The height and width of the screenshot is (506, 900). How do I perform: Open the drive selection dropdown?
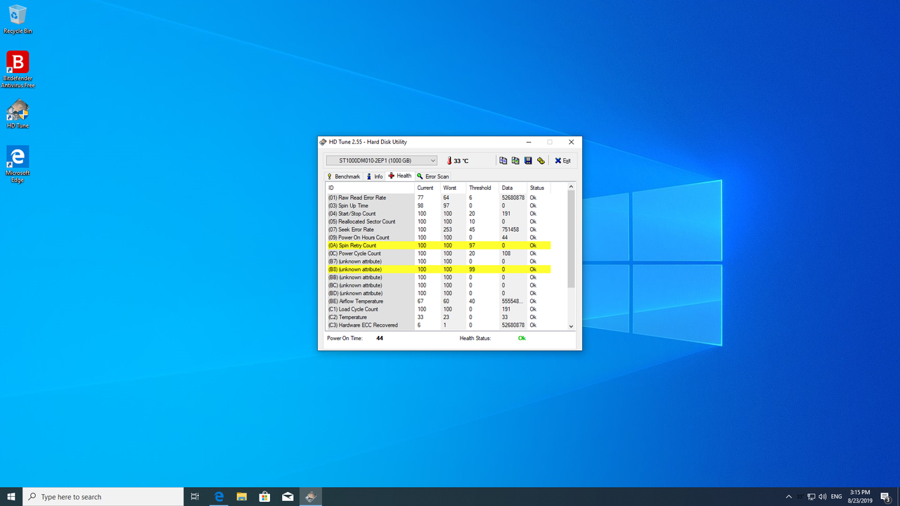[x=380, y=160]
